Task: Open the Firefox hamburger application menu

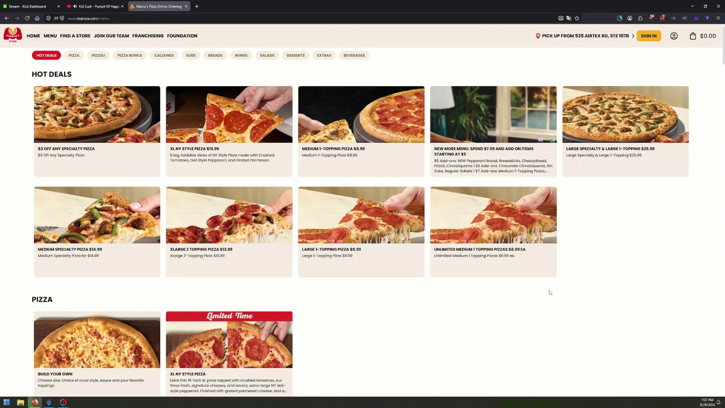Action: click(718, 18)
